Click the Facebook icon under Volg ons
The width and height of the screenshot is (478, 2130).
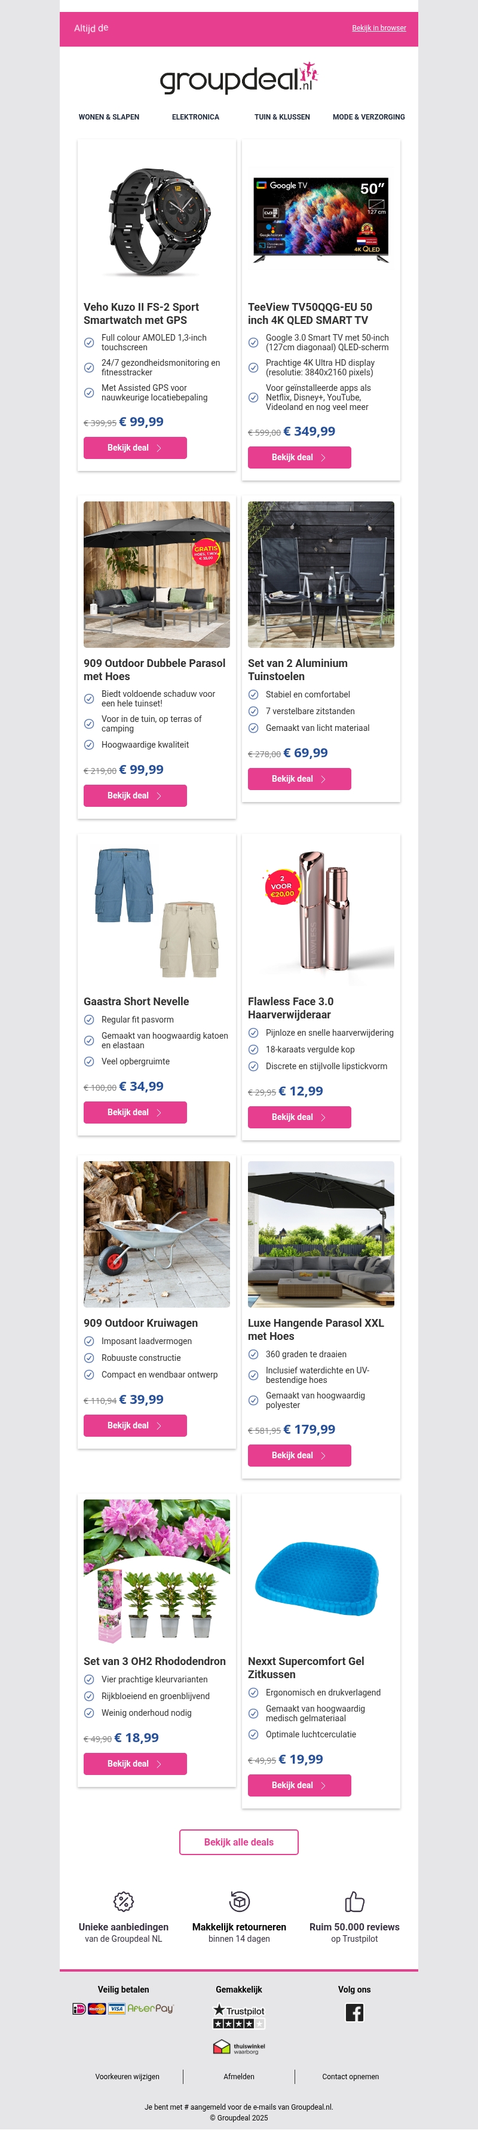tap(354, 2013)
